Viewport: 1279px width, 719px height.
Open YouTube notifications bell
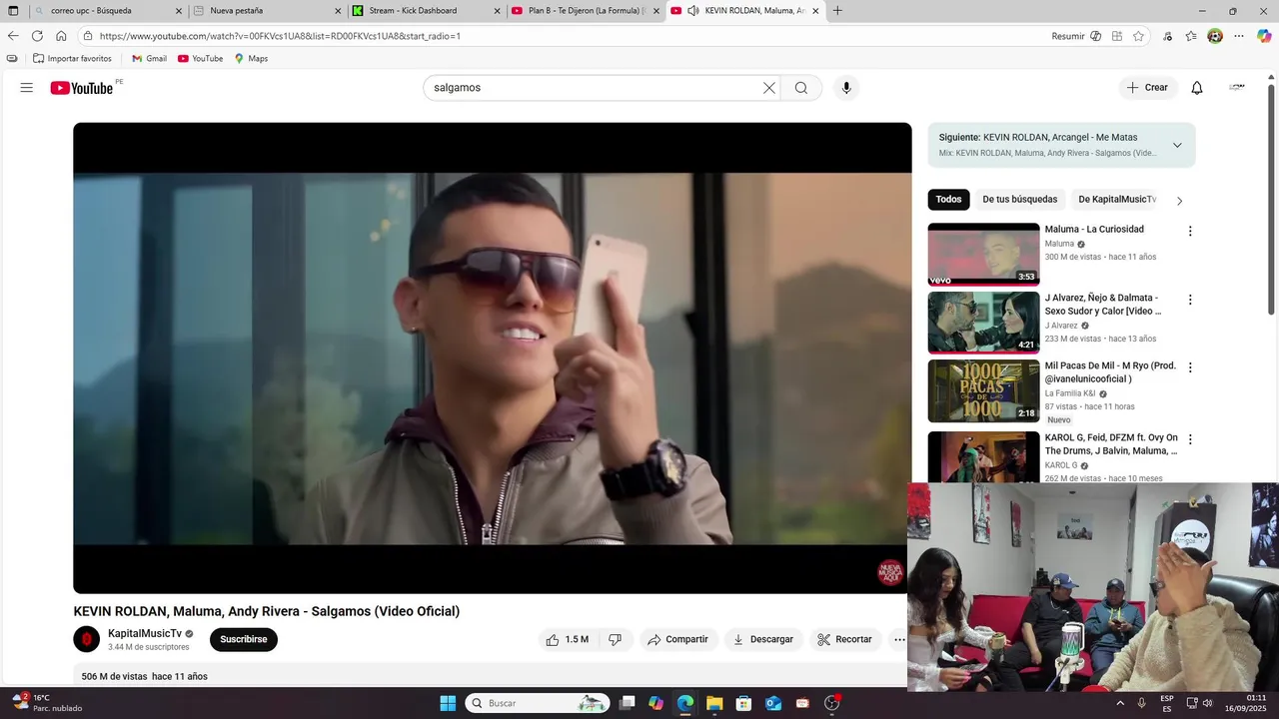coord(1197,88)
